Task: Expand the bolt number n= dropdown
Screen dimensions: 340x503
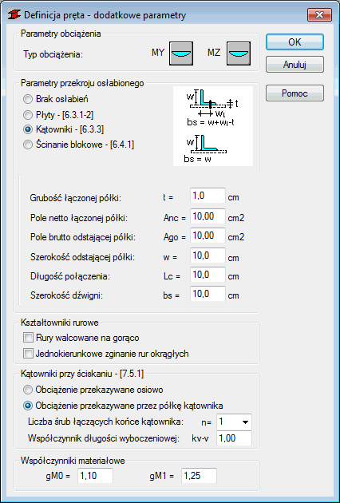Action: tap(235, 422)
